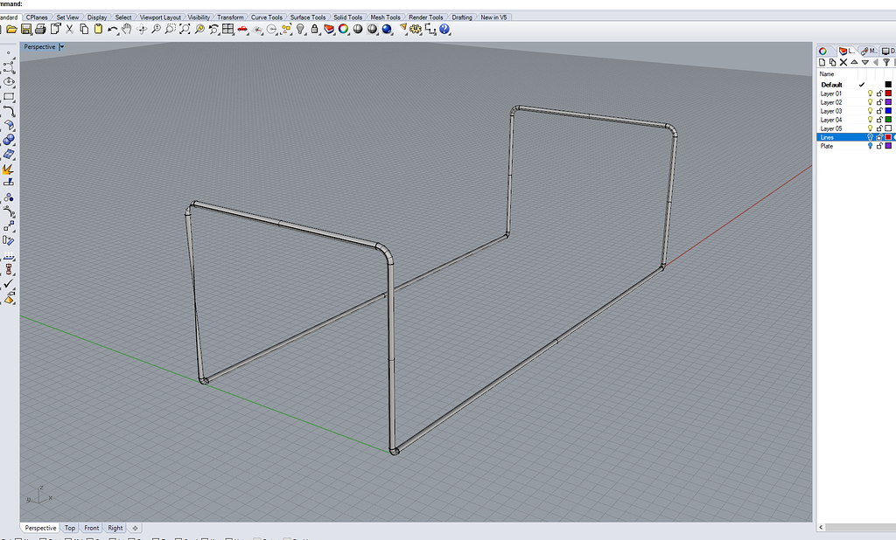This screenshot has width=896, height=540.
Task: Click inside the command line input field
Action: [x=175, y=3]
